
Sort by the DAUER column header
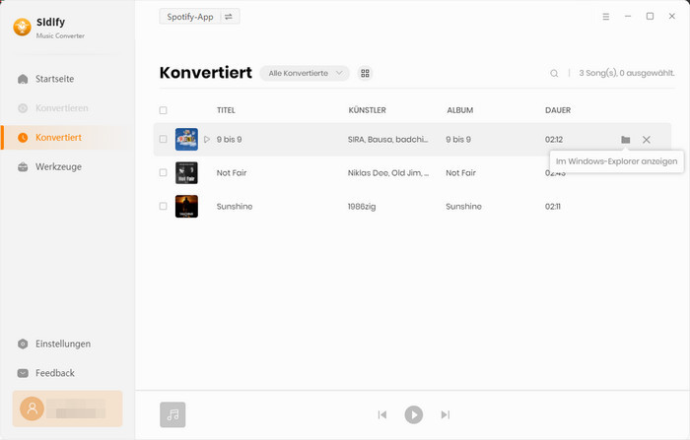558,110
